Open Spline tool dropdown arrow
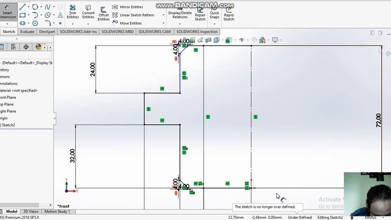 [54, 7]
